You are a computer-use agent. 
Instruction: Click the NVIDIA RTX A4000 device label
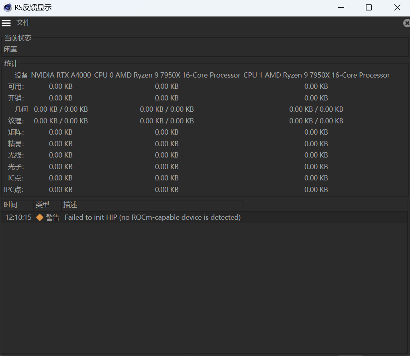(x=61, y=75)
